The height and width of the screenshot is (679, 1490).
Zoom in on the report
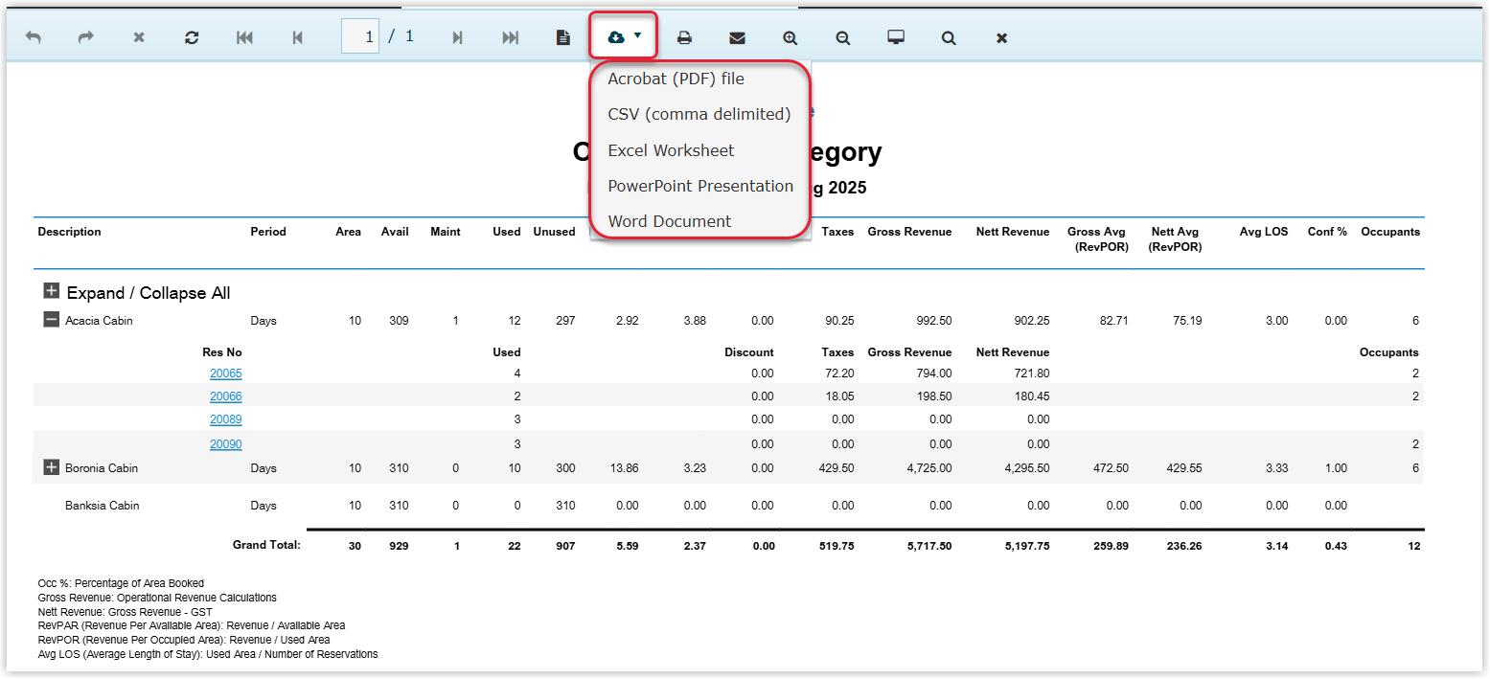pyautogui.click(x=791, y=37)
